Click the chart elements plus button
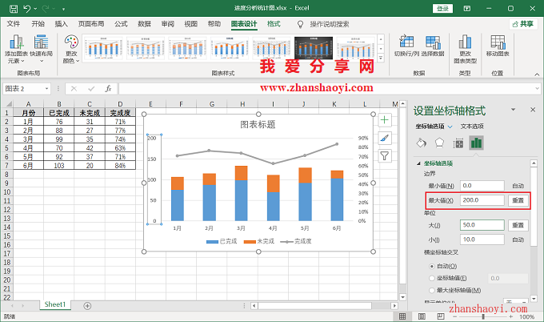This screenshot has width=544, height=322. tap(385, 120)
